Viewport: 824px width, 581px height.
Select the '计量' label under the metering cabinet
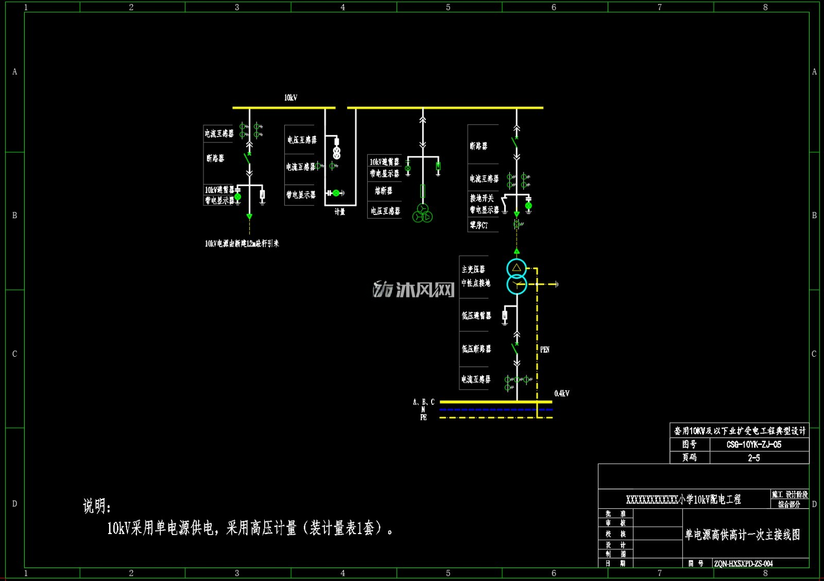point(340,212)
